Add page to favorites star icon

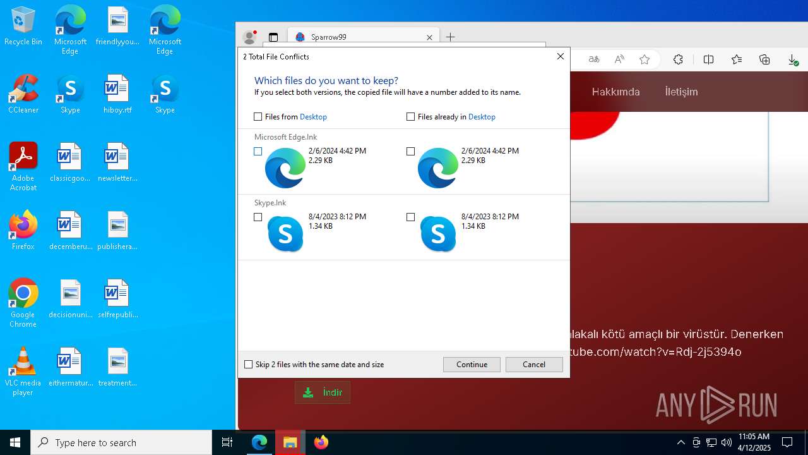(645, 59)
